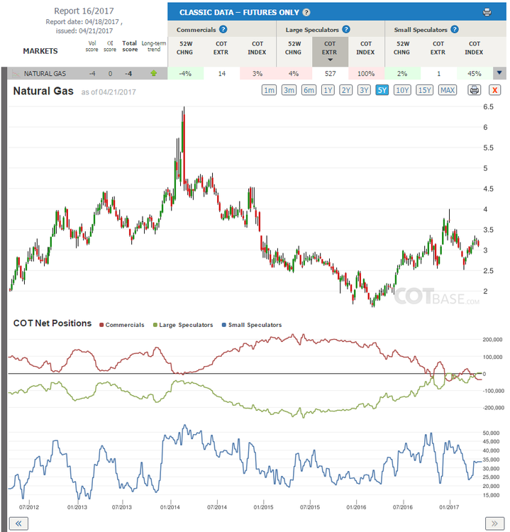Click the Natural Gas row chart icon
The height and width of the screenshot is (532, 510).
point(16,73)
